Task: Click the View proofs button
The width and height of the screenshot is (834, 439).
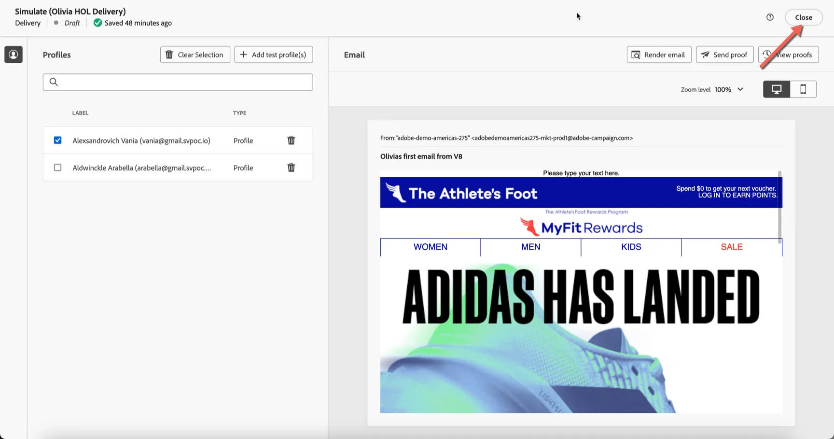Action: pos(788,55)
